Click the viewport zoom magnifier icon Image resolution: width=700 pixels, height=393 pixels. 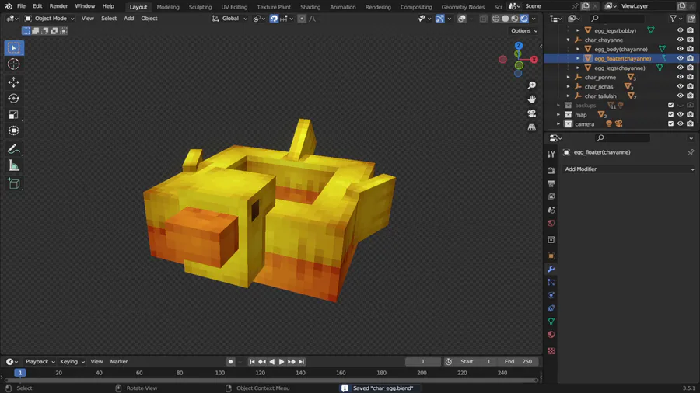[x=532, y=85]
